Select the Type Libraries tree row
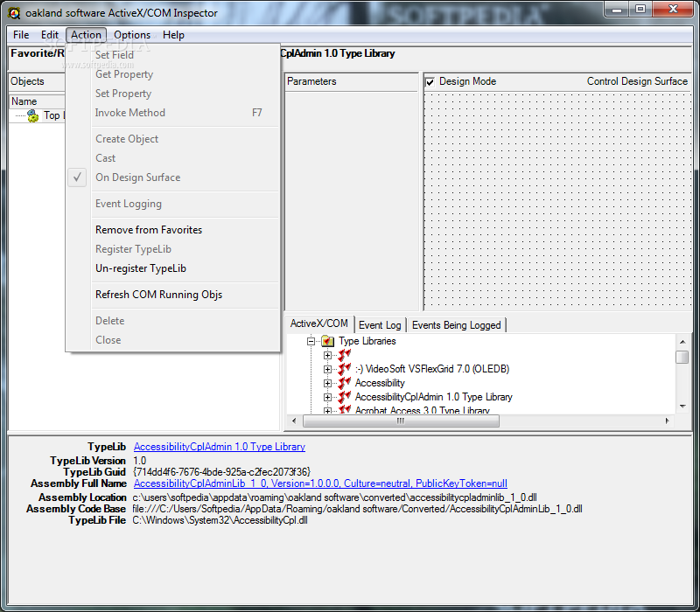Viewport: 700px width, 612px height. coord(367,341)
